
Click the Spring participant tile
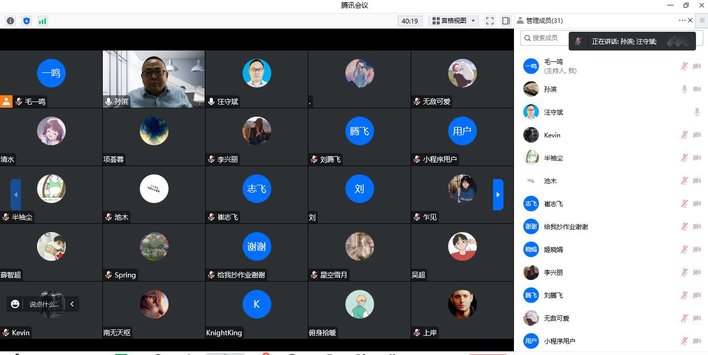(x=153, y=252)
